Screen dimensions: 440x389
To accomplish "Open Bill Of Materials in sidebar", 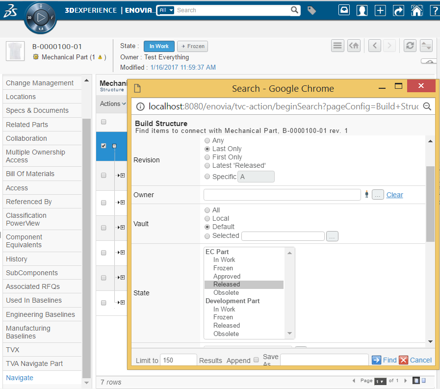I will click(30, 174).
